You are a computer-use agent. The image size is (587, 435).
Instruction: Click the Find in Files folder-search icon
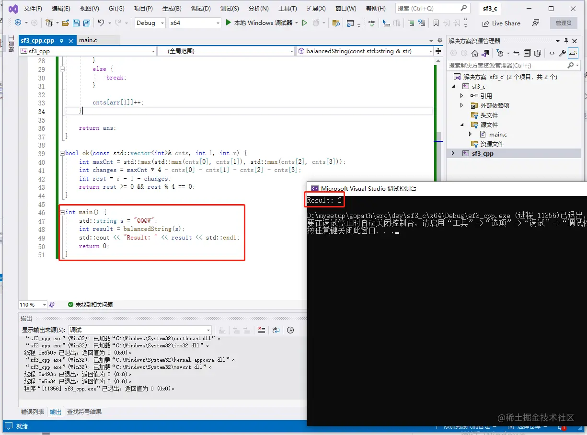[x=336, y=23]
